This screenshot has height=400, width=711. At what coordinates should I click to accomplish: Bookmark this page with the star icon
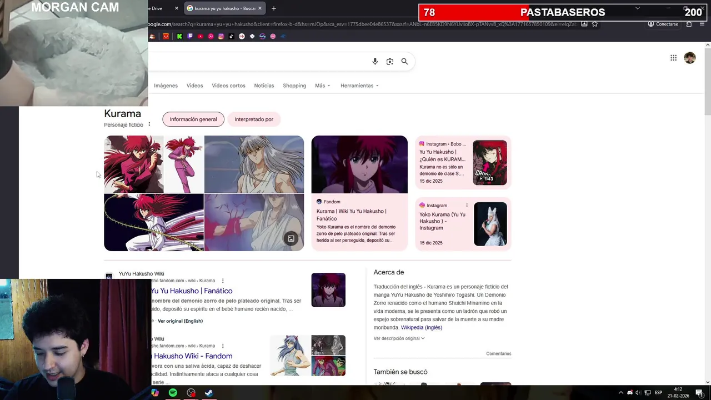click(x=595, y=24)
